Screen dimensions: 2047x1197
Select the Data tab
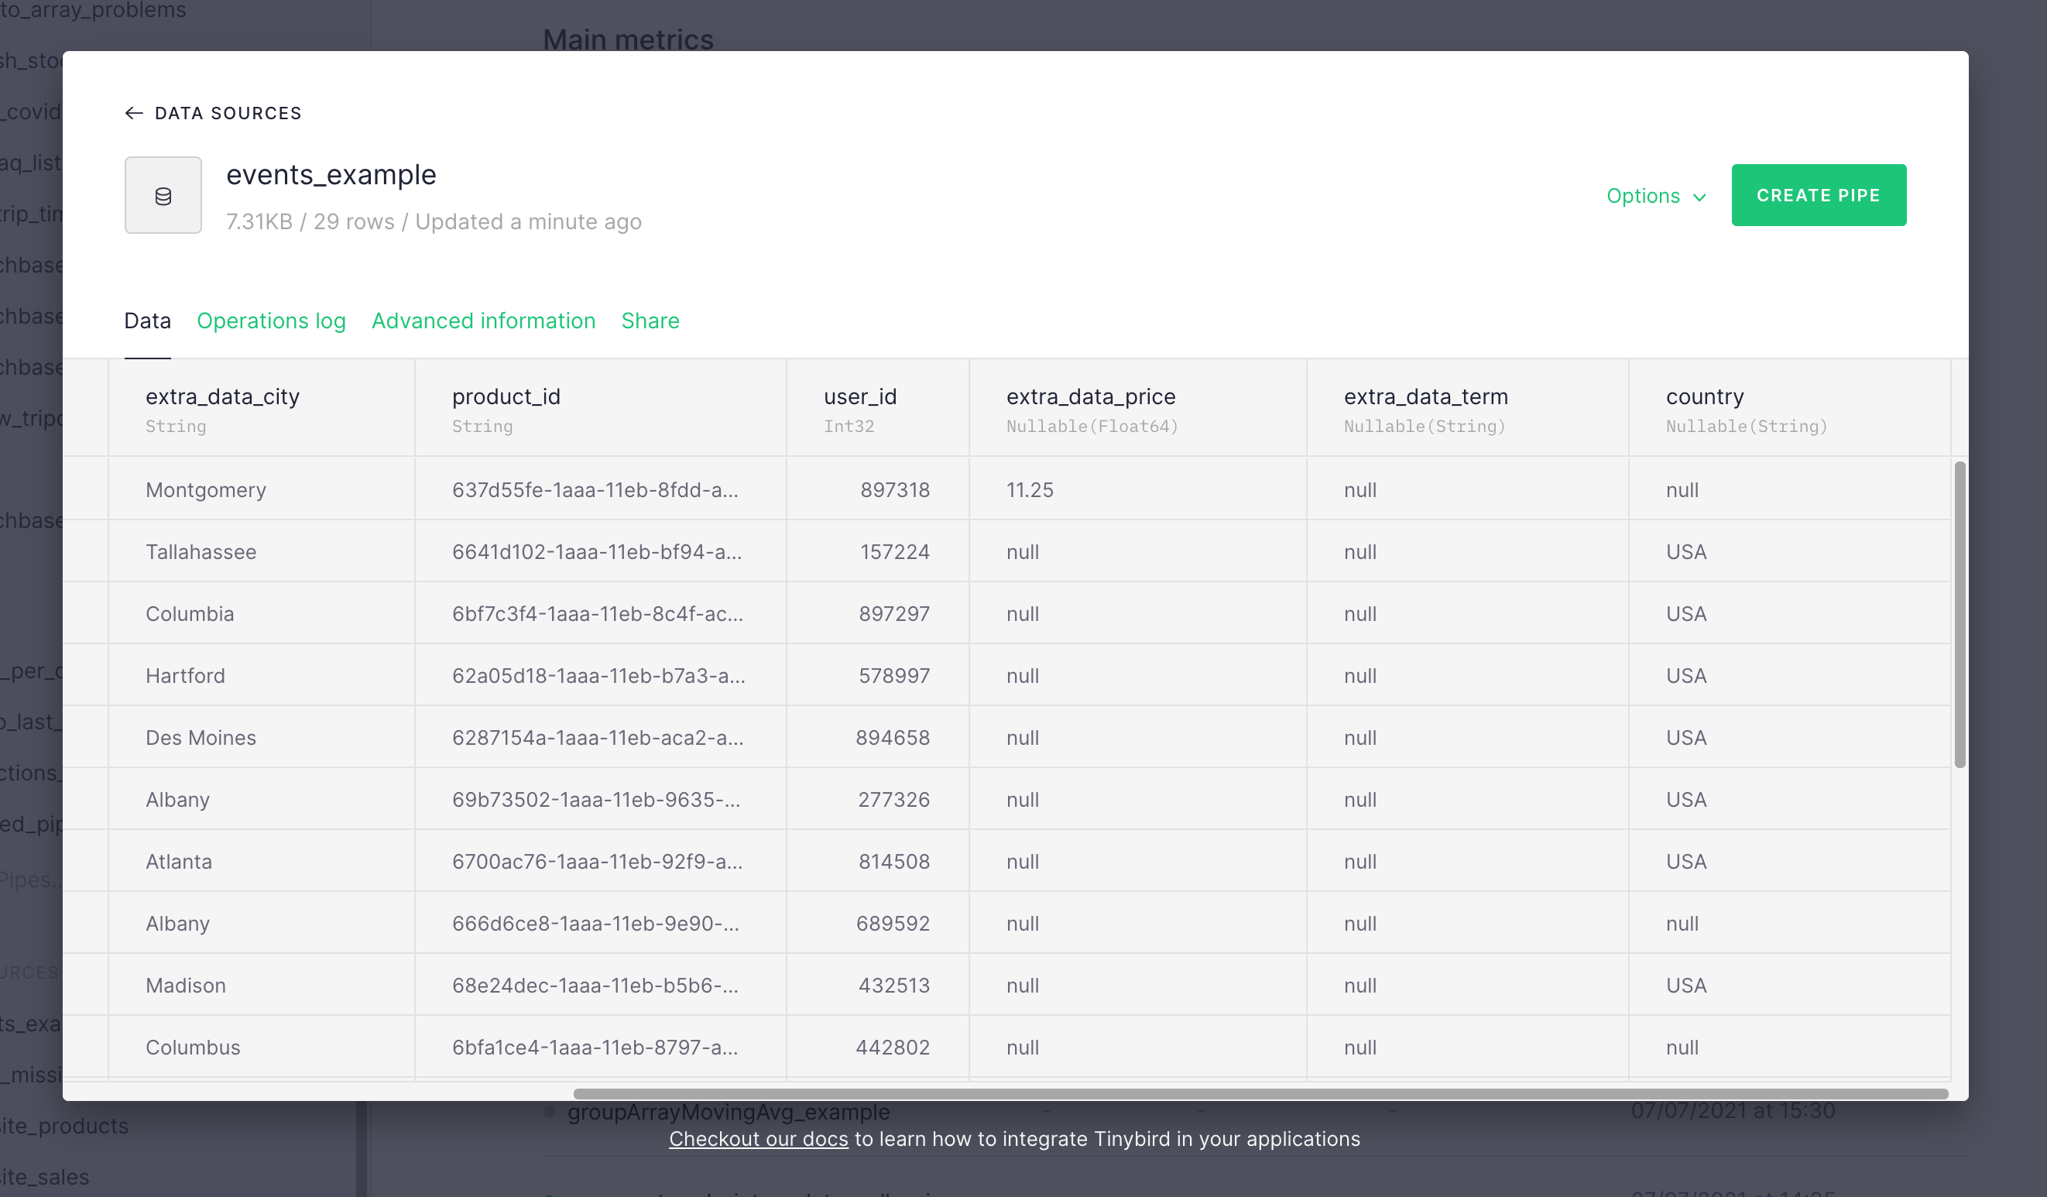(x=147, y=321)
